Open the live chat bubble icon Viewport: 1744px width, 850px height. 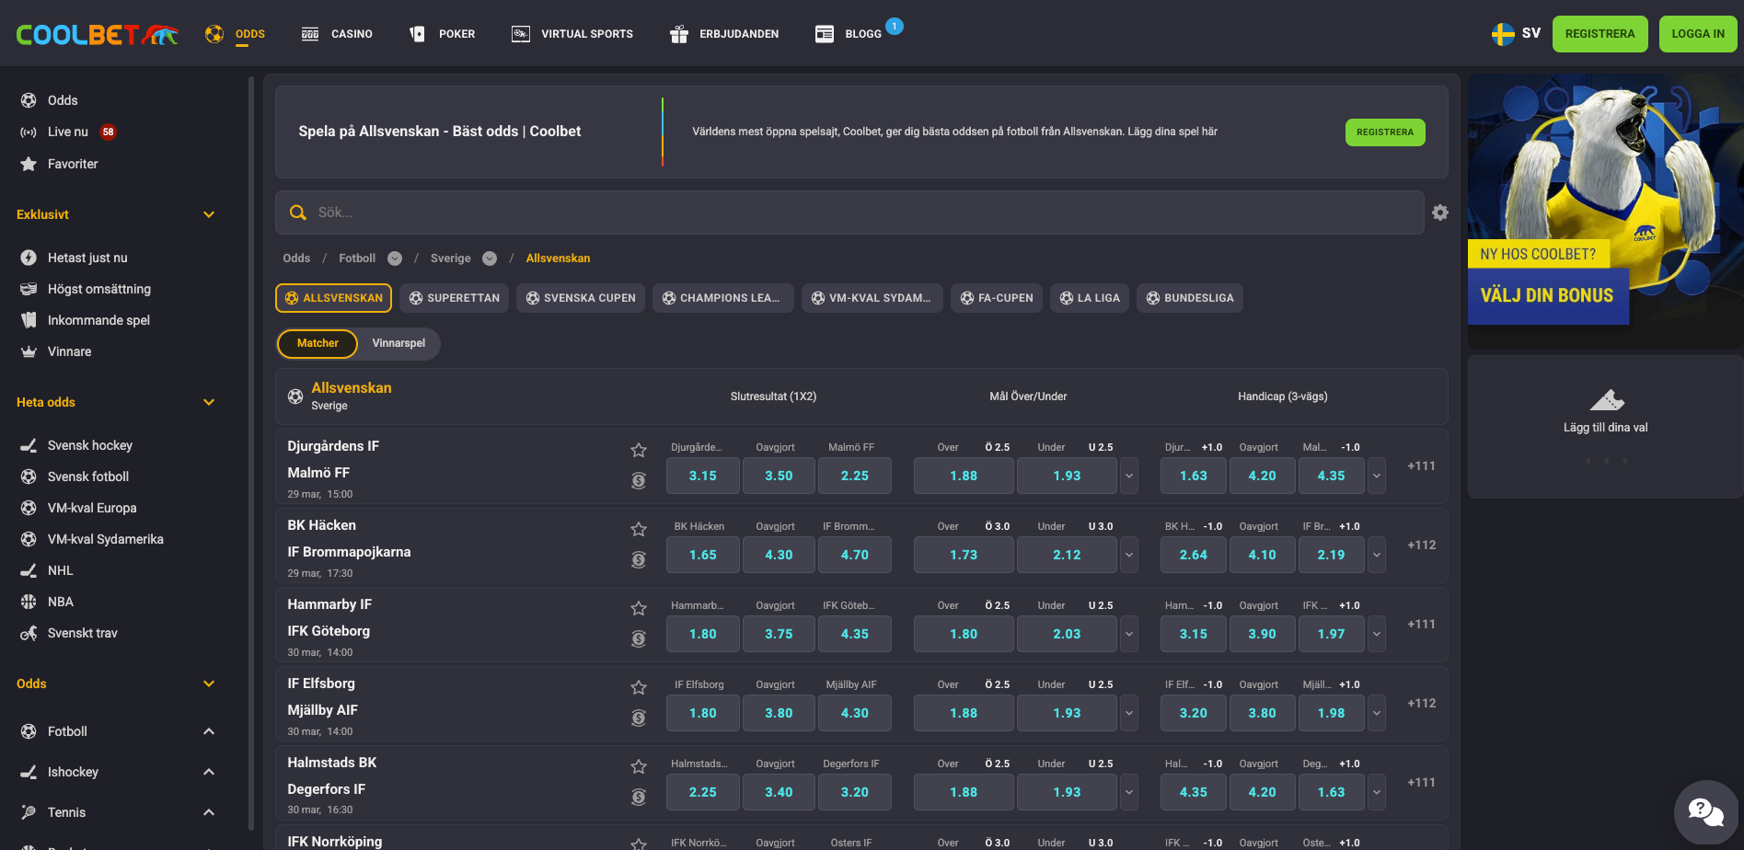[1705, 811]
